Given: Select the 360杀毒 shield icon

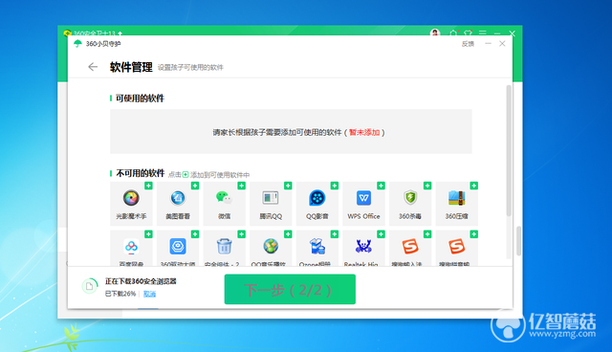Looking at the screenshot, I should (410, 197).
